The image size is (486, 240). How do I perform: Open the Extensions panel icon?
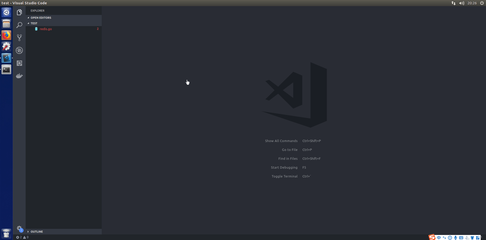[19, 63]
